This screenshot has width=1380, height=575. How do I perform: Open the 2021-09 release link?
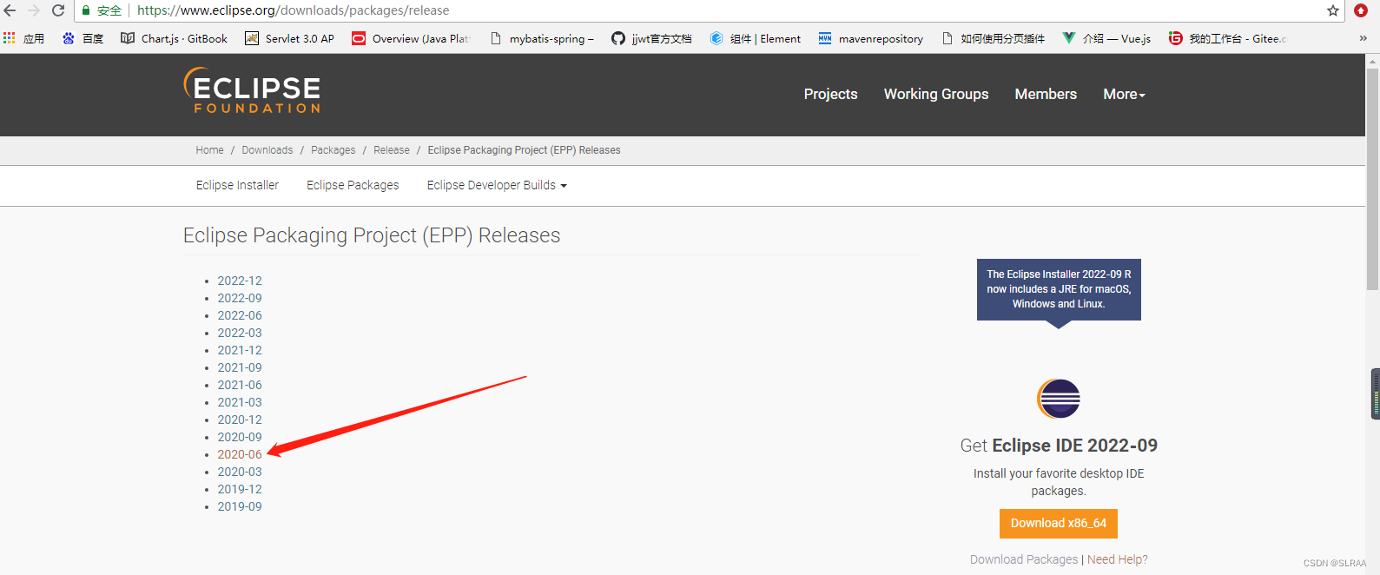tap(240, 367)
